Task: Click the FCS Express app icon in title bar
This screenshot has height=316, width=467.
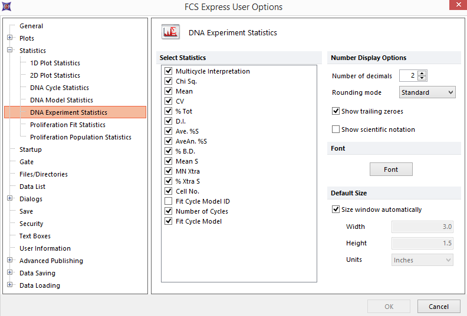Action: click(x=6, y=7)
